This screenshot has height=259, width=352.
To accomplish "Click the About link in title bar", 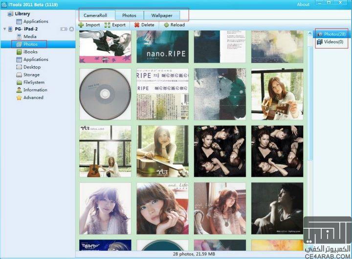I will tap(303, 4).
